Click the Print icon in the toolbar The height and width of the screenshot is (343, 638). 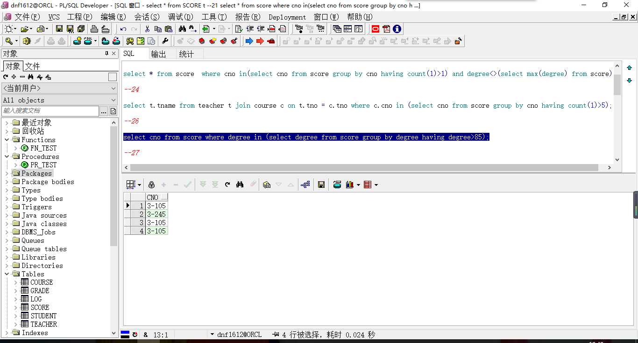(94, 29)
